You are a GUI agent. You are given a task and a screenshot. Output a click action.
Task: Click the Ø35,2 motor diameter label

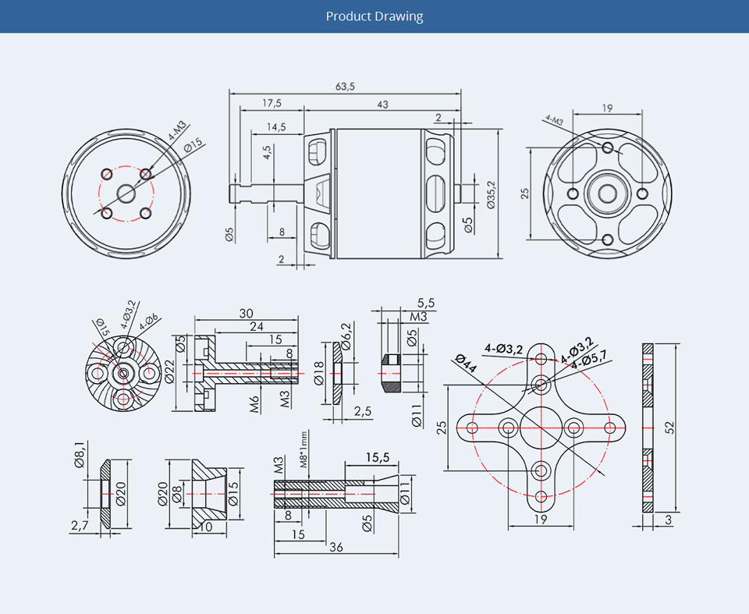(x=492, y=194)
